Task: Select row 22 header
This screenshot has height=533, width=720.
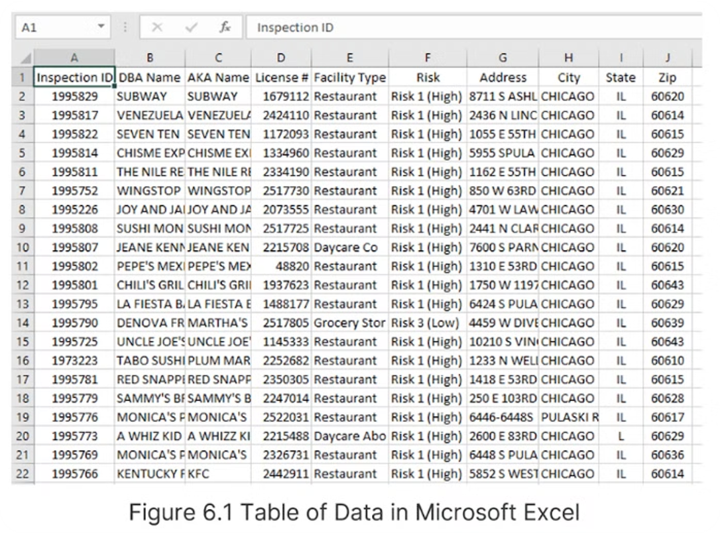Action: point(23,474)
